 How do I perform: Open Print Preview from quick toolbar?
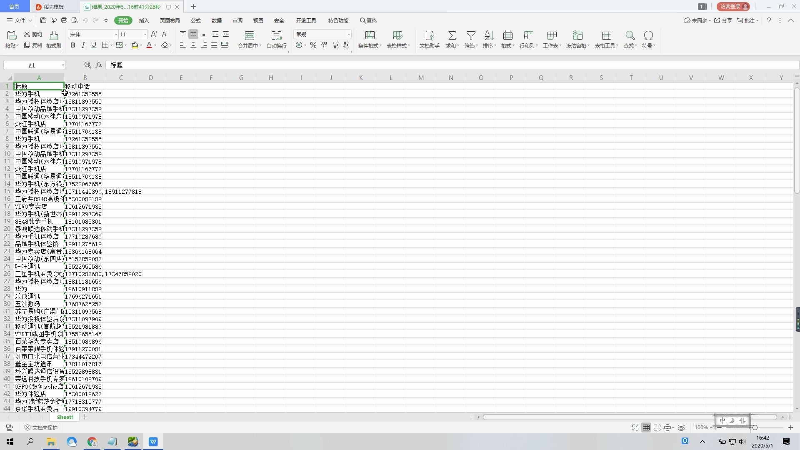pos(75,20)
